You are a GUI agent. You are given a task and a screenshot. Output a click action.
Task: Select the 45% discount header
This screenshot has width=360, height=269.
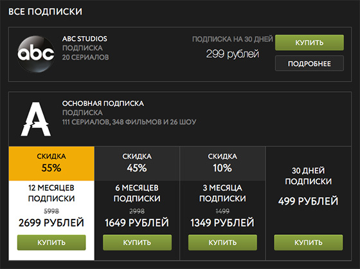point(137,164)
